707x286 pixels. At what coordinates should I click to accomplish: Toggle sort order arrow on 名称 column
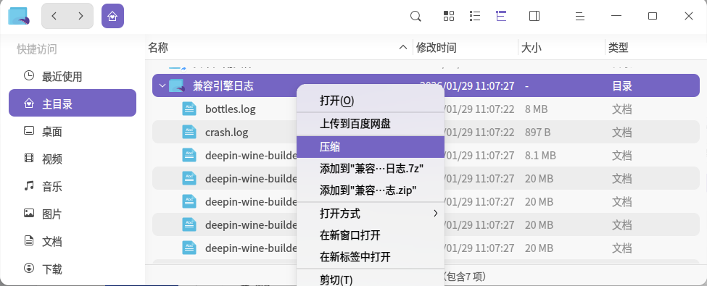point(404,47)
